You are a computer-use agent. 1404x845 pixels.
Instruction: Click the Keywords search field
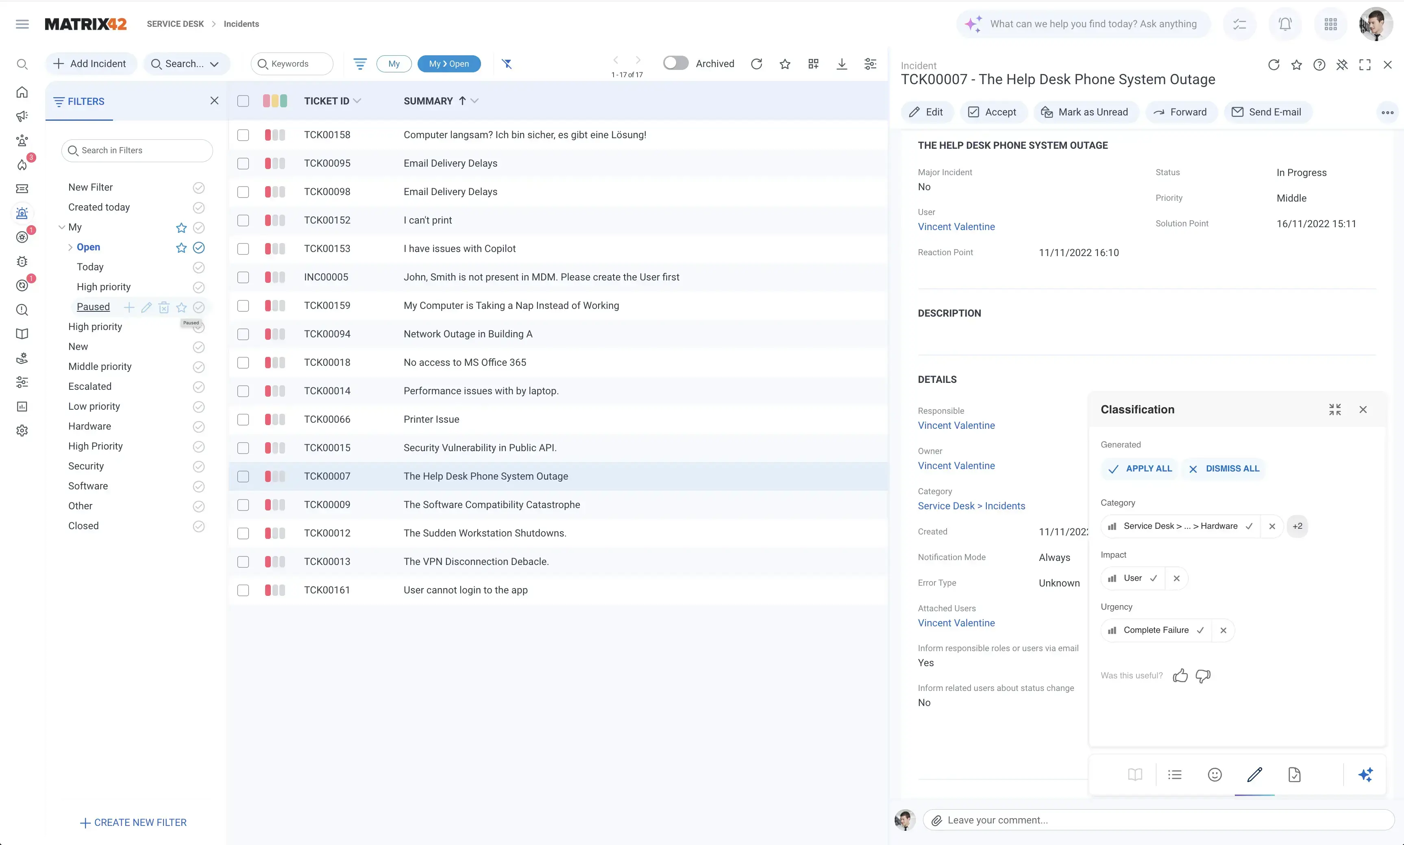[x=292, y=63]
